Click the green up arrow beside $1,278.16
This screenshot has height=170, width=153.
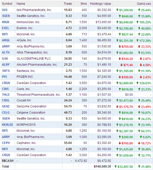(x=117, y=125)
